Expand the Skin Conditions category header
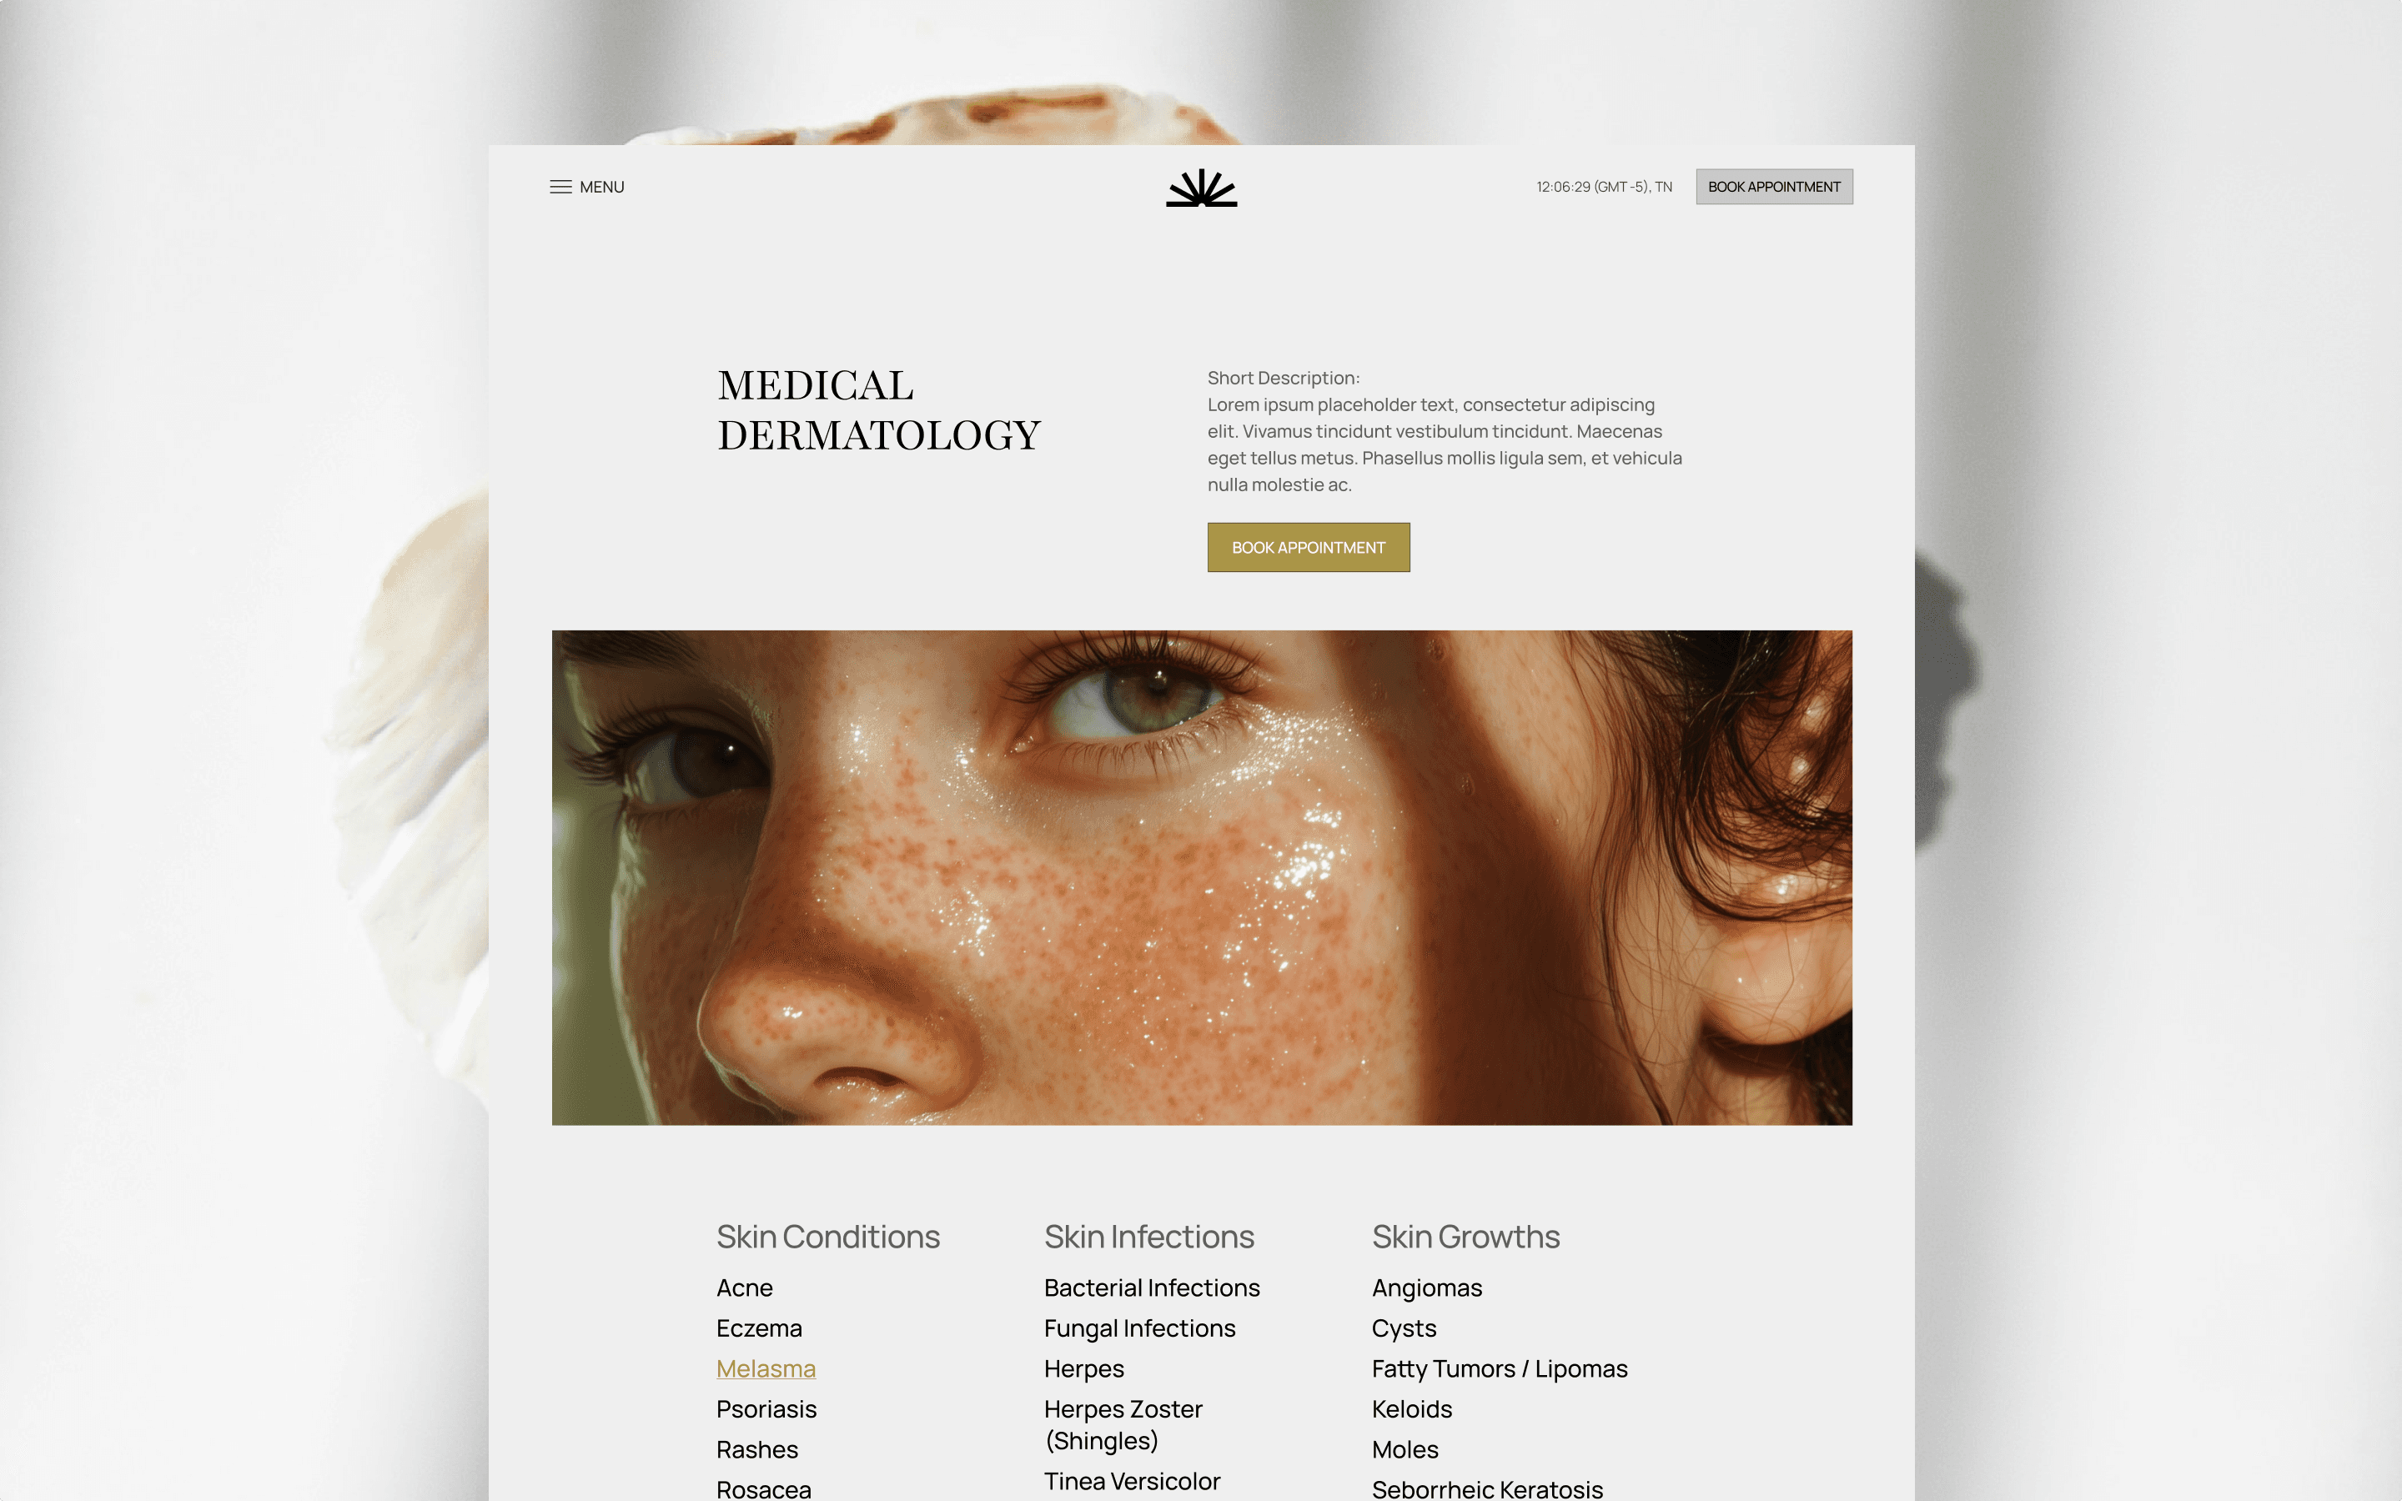Screen dimensions: 2402x1501 coord(828,1237)
